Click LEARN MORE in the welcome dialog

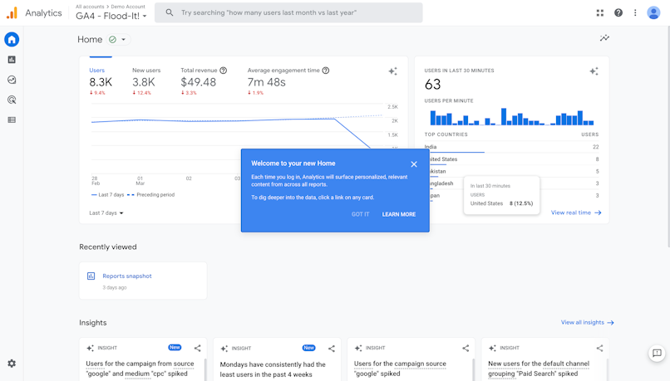tap(399, 214)
